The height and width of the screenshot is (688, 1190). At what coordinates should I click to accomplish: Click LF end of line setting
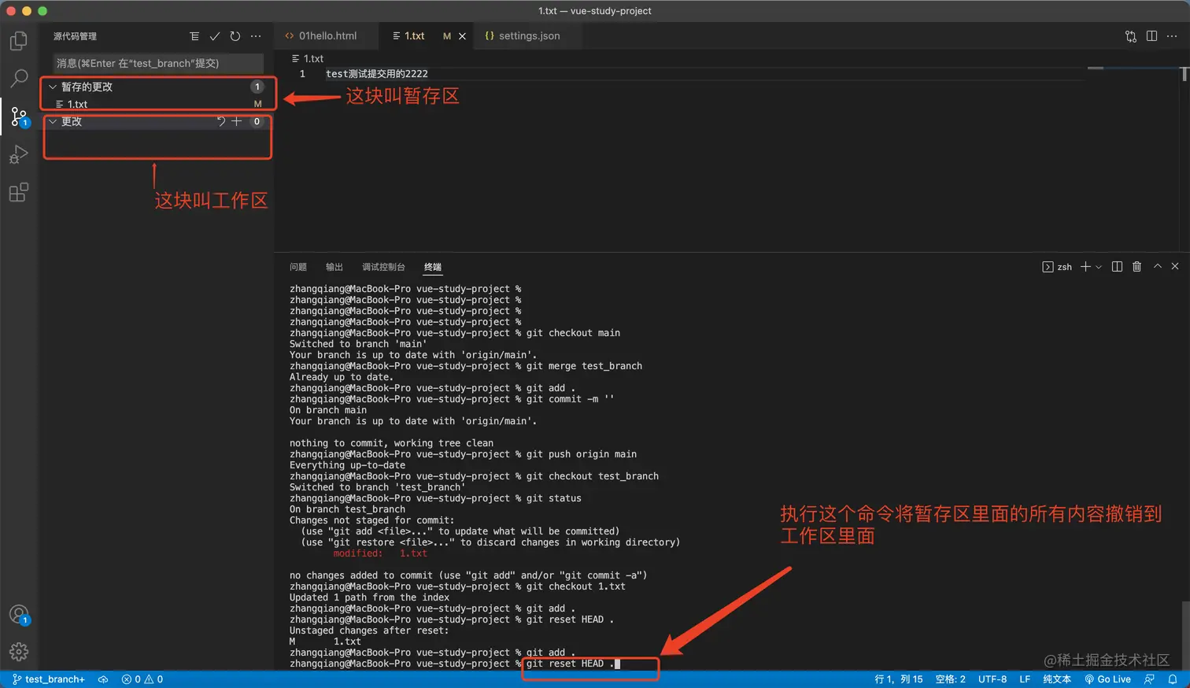pyautogui.click(x=1025, y=679)
